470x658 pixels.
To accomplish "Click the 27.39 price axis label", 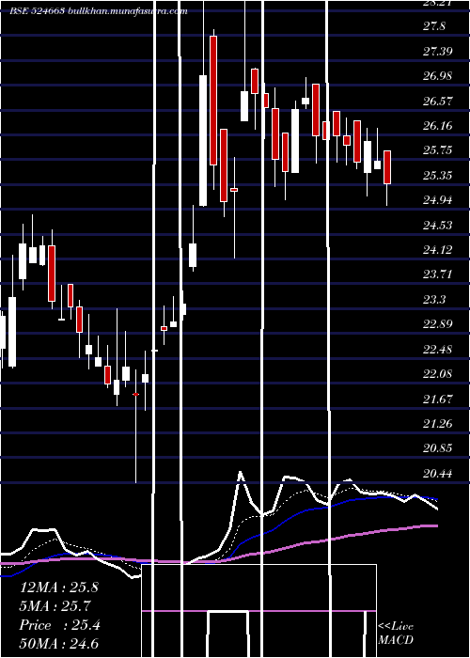I will coord(437,52).
